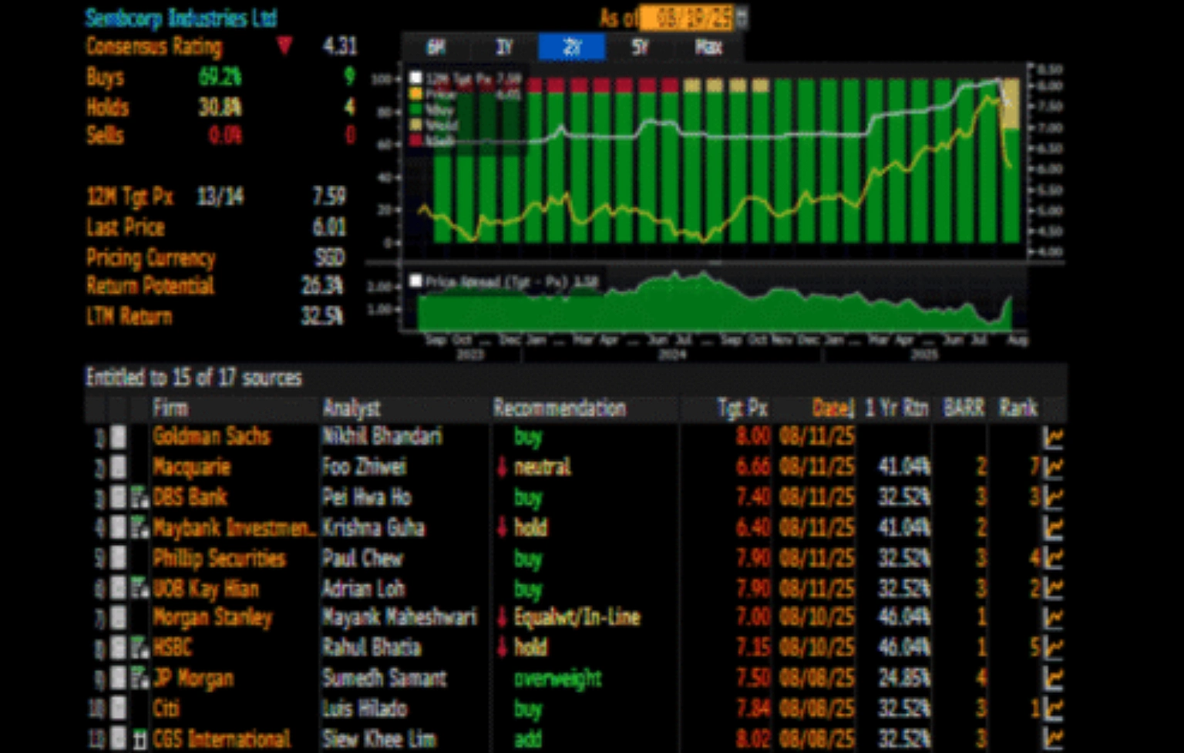This screenshot has width=1184, height=753.
Task: Open the report document icon for JP Morgan
Action: 140,679
